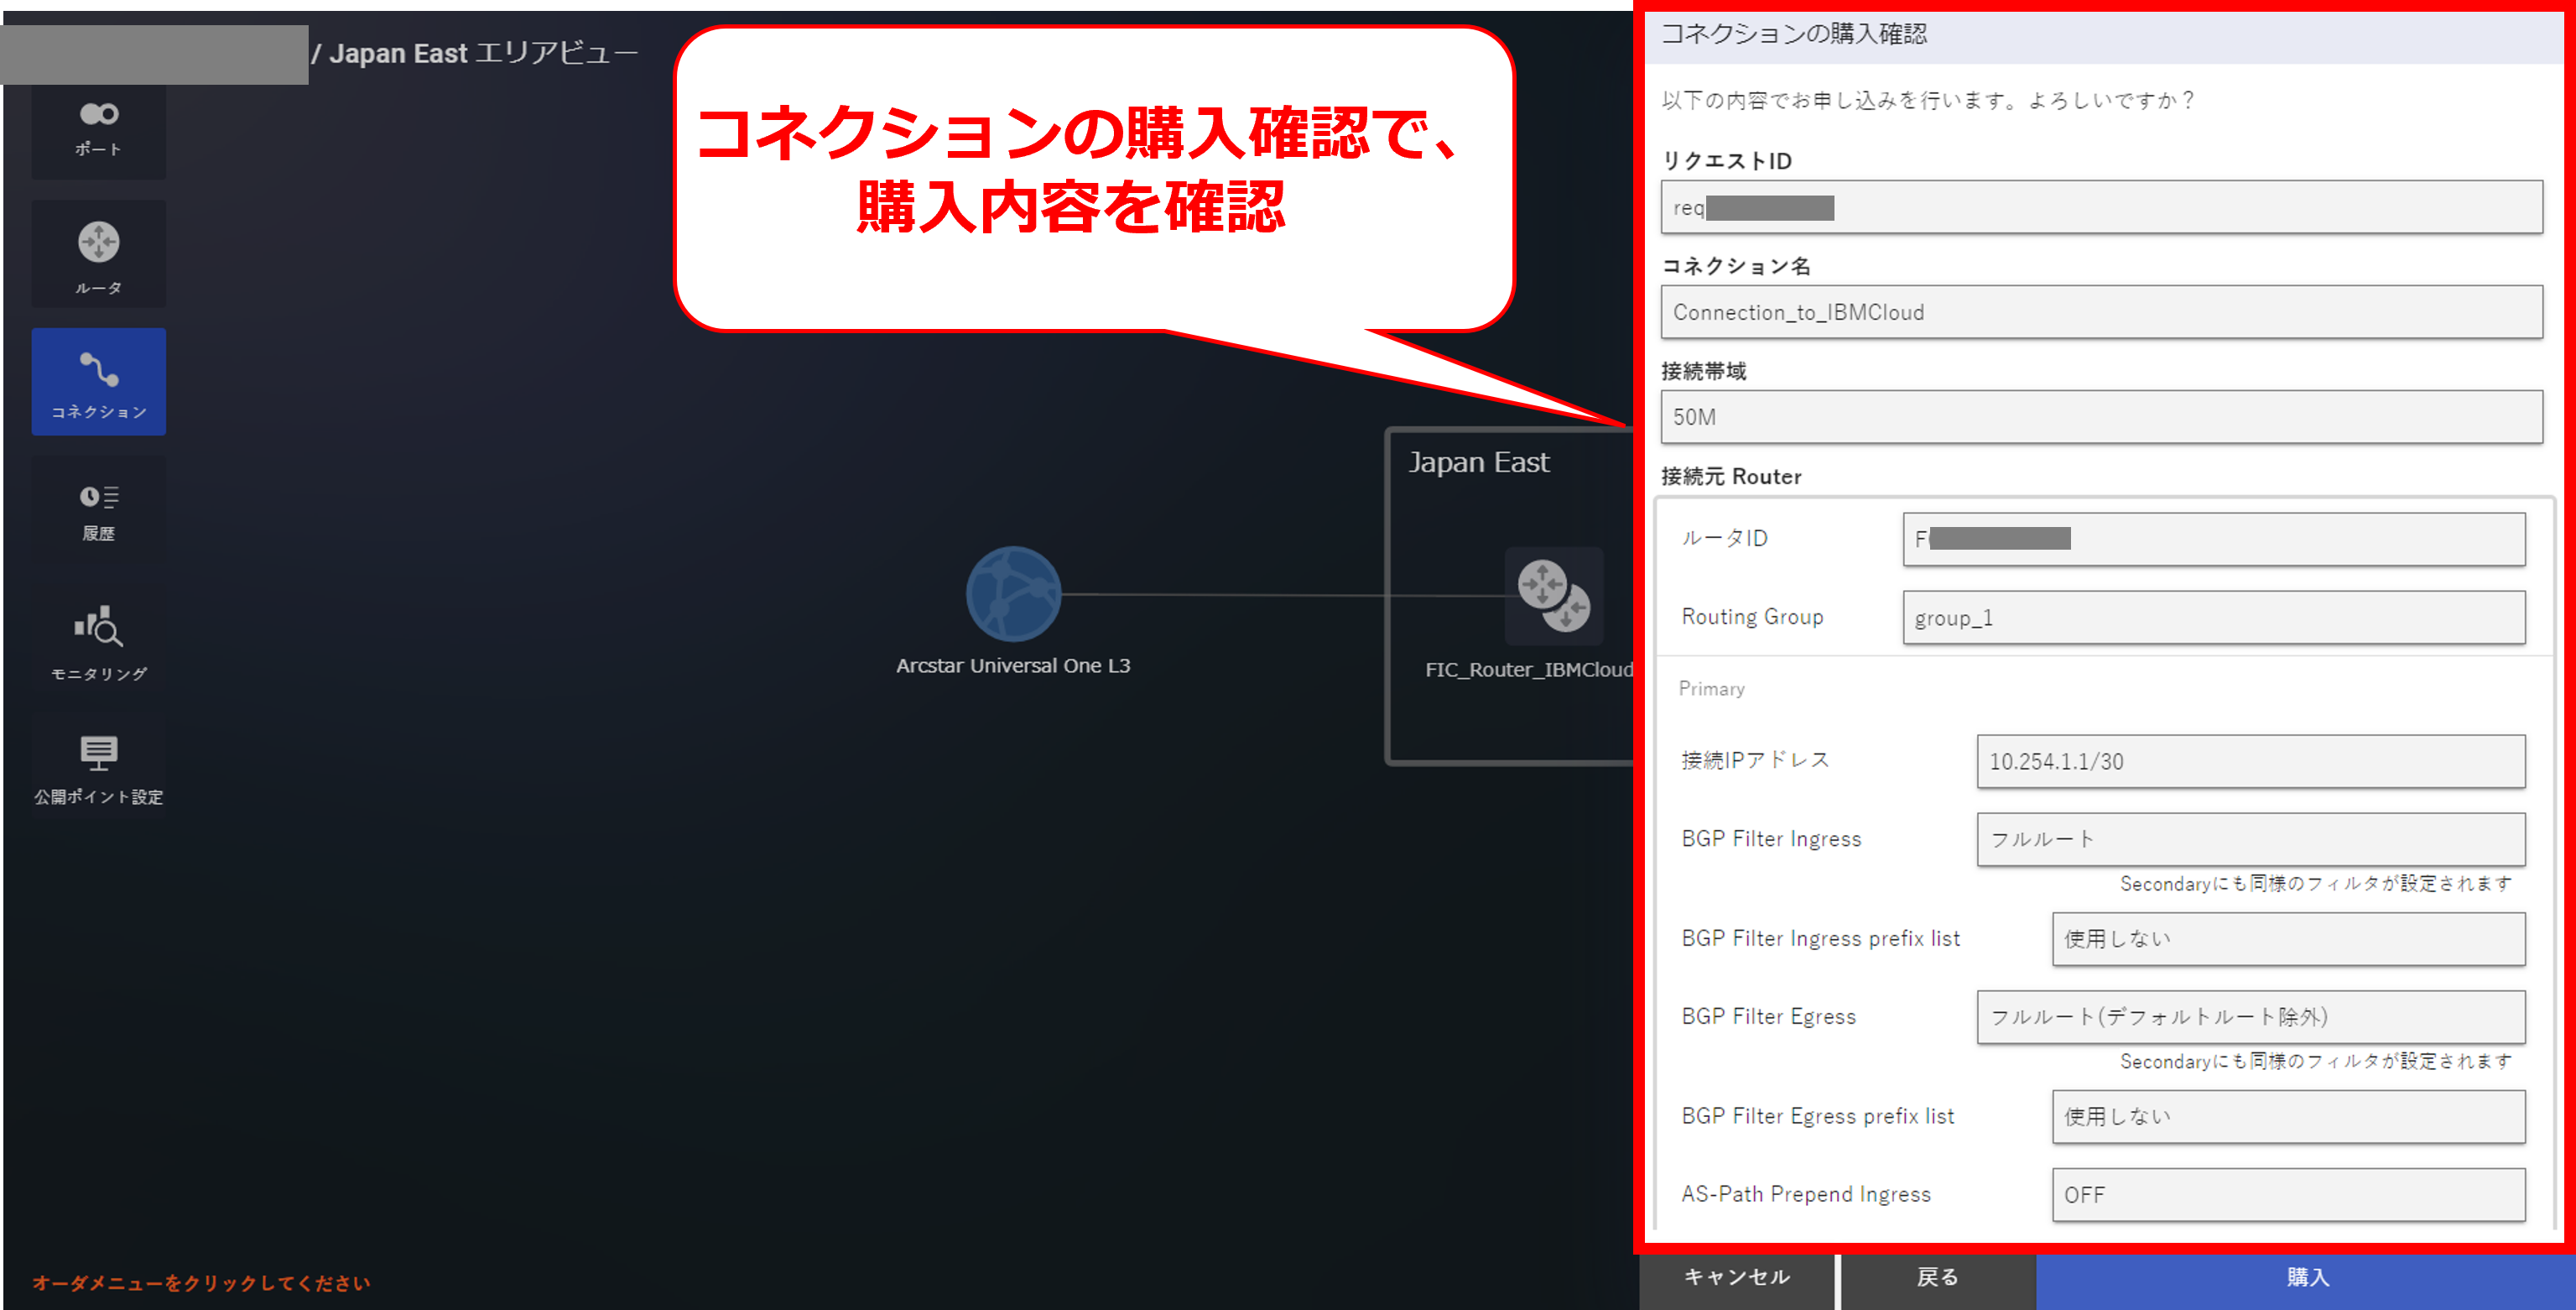Click the 戻る (Back) button

1936,1277
